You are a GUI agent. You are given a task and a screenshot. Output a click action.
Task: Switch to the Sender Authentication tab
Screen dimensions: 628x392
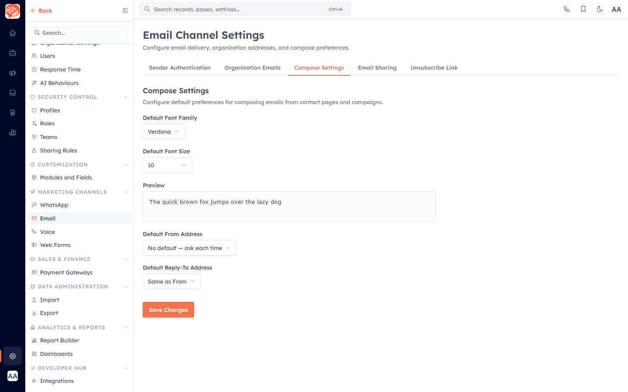(x=180, y=68)
